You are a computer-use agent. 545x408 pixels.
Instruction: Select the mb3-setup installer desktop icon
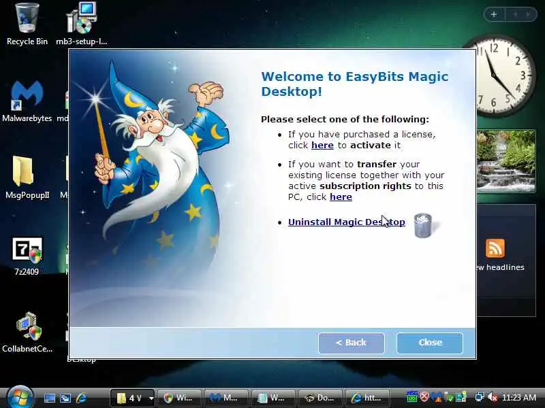click(82, 24)
